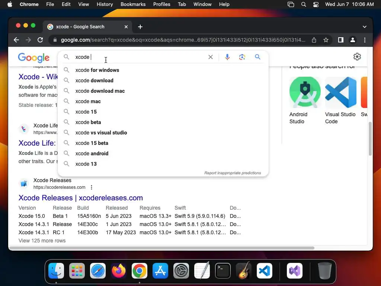Viewport: 381px width, 286px height.
Task: Open Launchpad from the Dock
Action: 77,271
